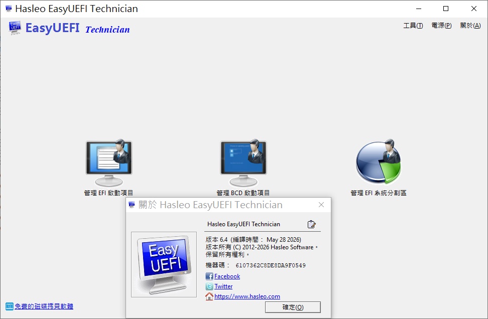This screenshot has height=319, width=488.
Task: Click the Facebook logo icon
Action: 209,276
